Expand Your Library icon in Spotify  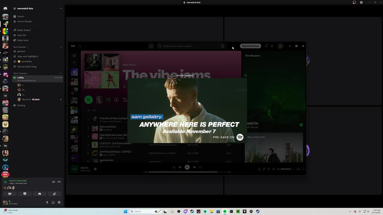point(74,56)
